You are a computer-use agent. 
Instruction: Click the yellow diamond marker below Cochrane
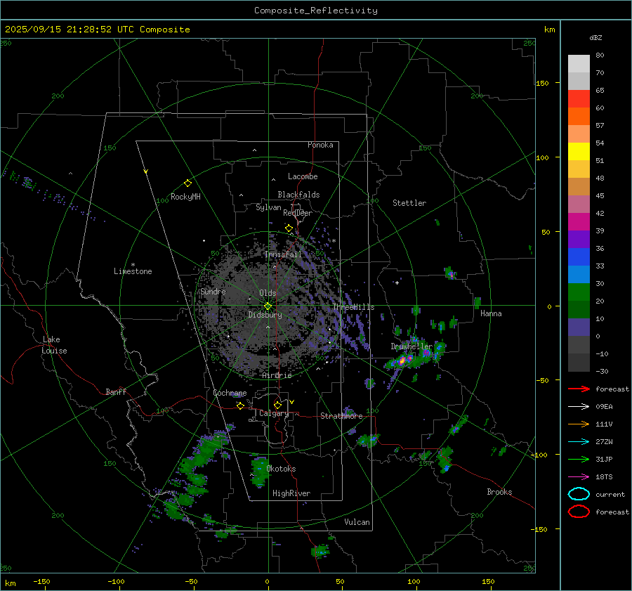[x=240, y=405]
